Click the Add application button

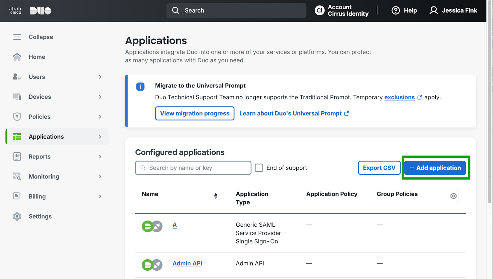coord(435,168)
